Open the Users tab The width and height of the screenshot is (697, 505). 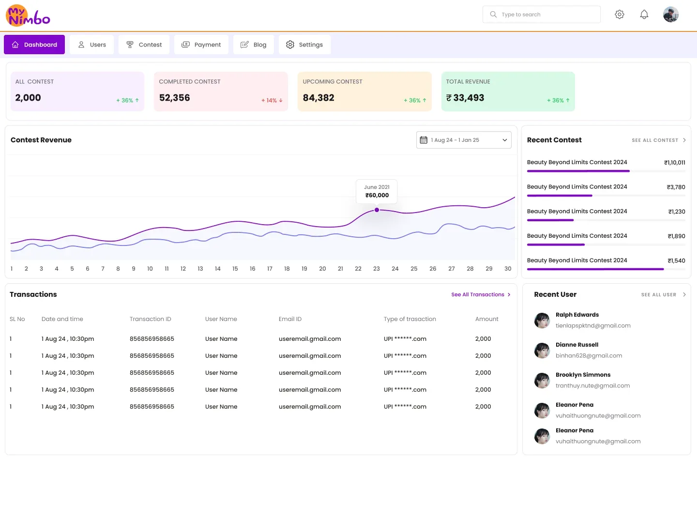pyautogui.click(x=91, y=45)
